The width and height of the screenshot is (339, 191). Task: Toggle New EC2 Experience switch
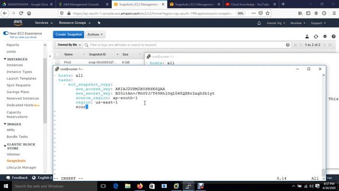tap(6, 33)
